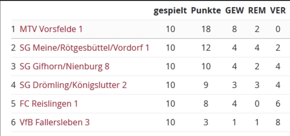290x136 pixels.
Task: Click the GEW column header
Action: (235, 11)
